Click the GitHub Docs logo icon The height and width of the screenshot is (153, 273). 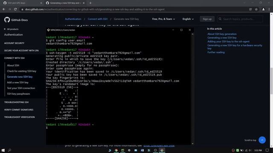(x=7, y=20)
